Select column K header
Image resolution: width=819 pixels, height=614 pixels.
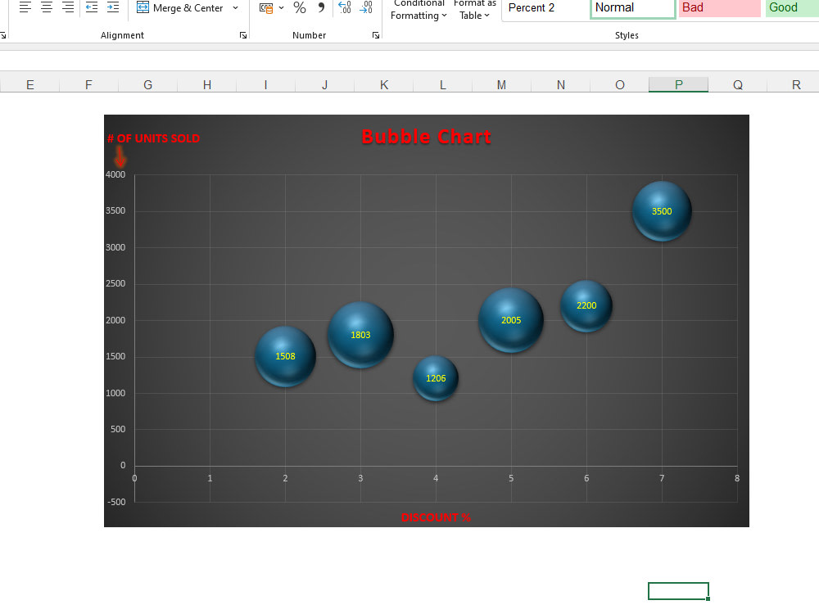(384, 84)
